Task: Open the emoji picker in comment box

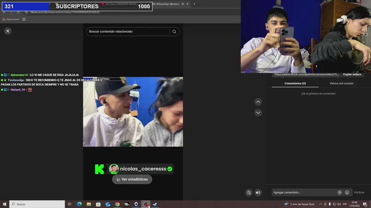Action: pos(347,192)
